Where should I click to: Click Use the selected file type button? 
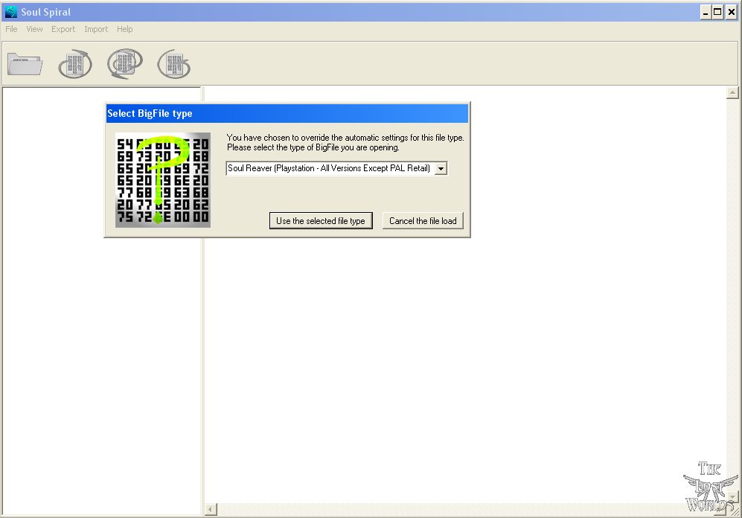coord(321,221)
